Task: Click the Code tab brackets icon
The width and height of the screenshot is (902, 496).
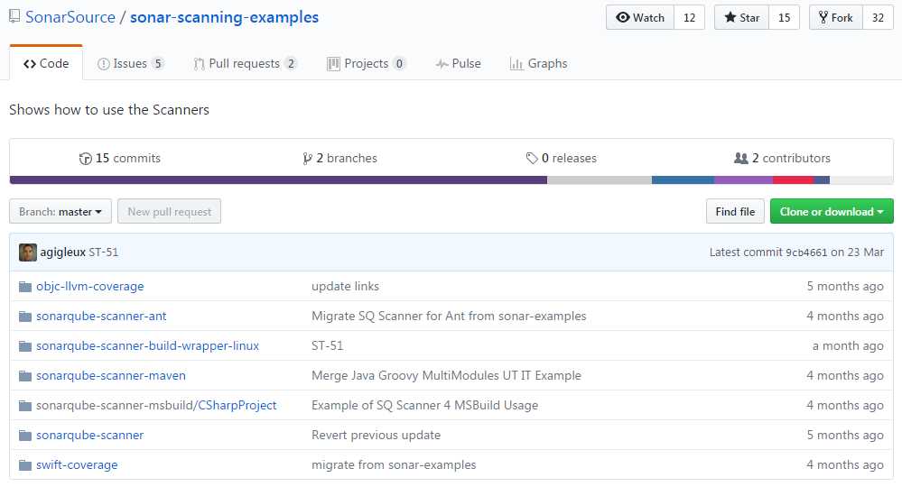Action: tap(29, 64)
